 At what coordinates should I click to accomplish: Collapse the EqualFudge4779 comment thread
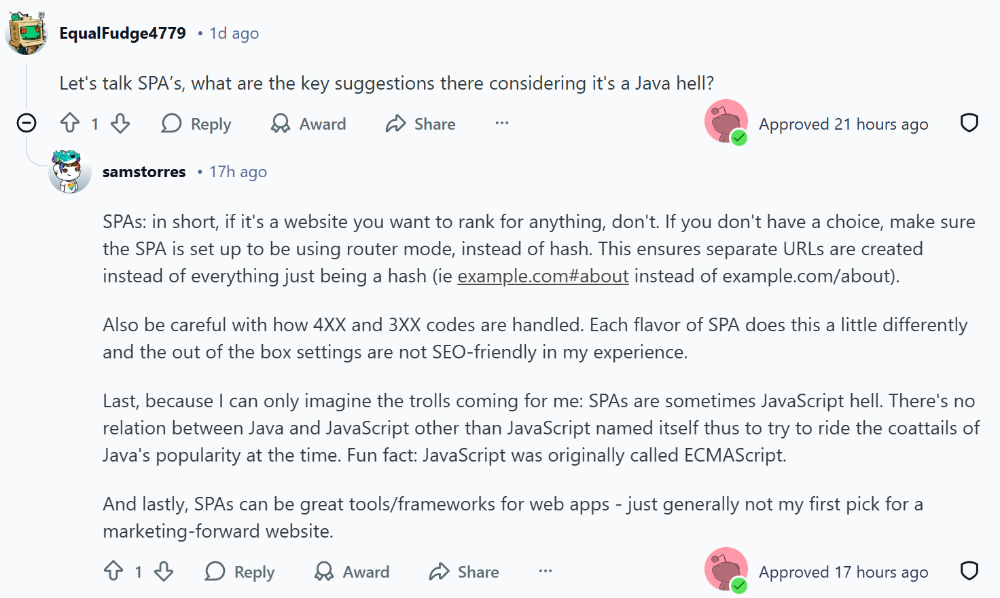pyautogui.click(x=26, y=123)
